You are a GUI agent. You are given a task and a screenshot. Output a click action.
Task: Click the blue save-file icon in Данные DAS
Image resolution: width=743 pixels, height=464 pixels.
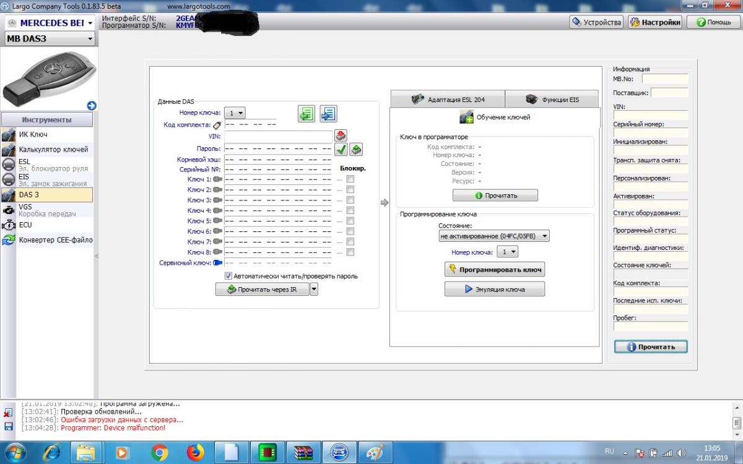pyautogui.click(x=328, y=114)
